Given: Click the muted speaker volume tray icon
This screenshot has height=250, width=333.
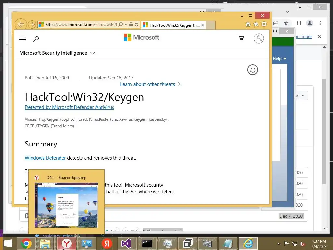Looking at the screenshot, I should coord(302,244).
